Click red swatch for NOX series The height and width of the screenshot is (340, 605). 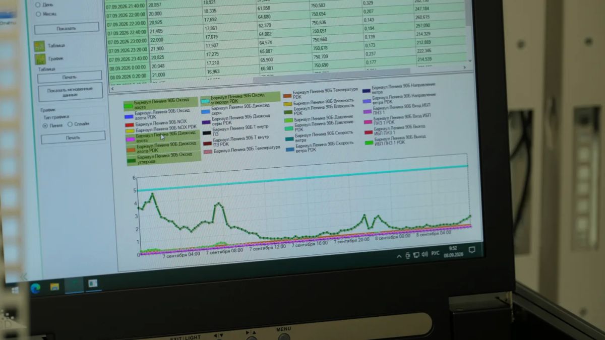[130, 124]
